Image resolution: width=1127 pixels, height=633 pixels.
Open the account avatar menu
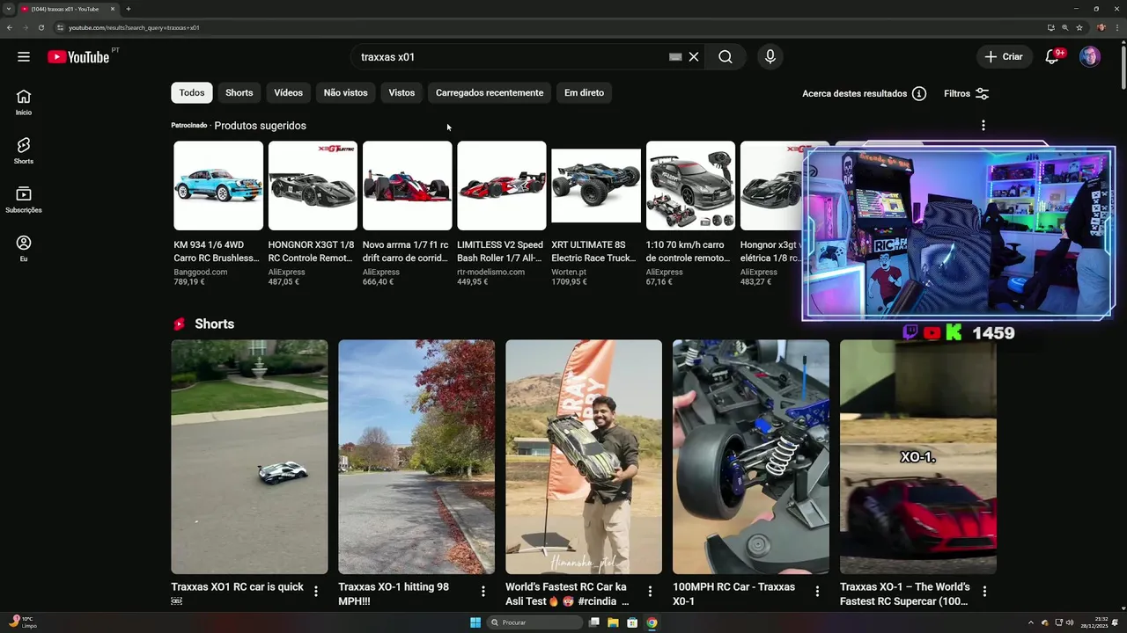tap(1090, 57)
